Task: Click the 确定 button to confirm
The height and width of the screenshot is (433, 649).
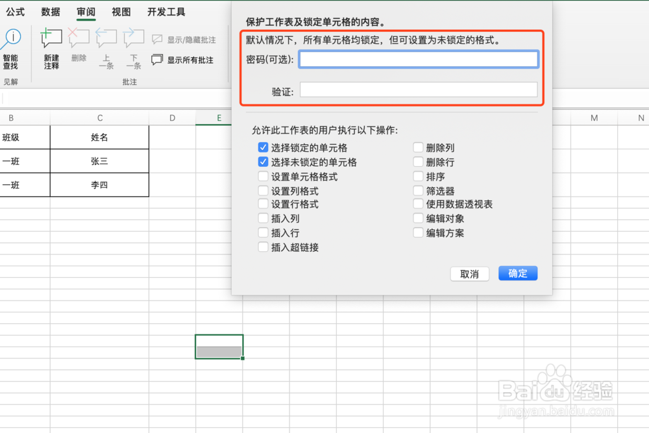Action: 517,273
